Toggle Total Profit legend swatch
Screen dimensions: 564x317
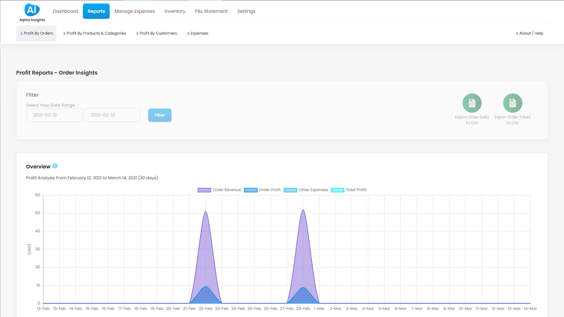click(338, 190)
